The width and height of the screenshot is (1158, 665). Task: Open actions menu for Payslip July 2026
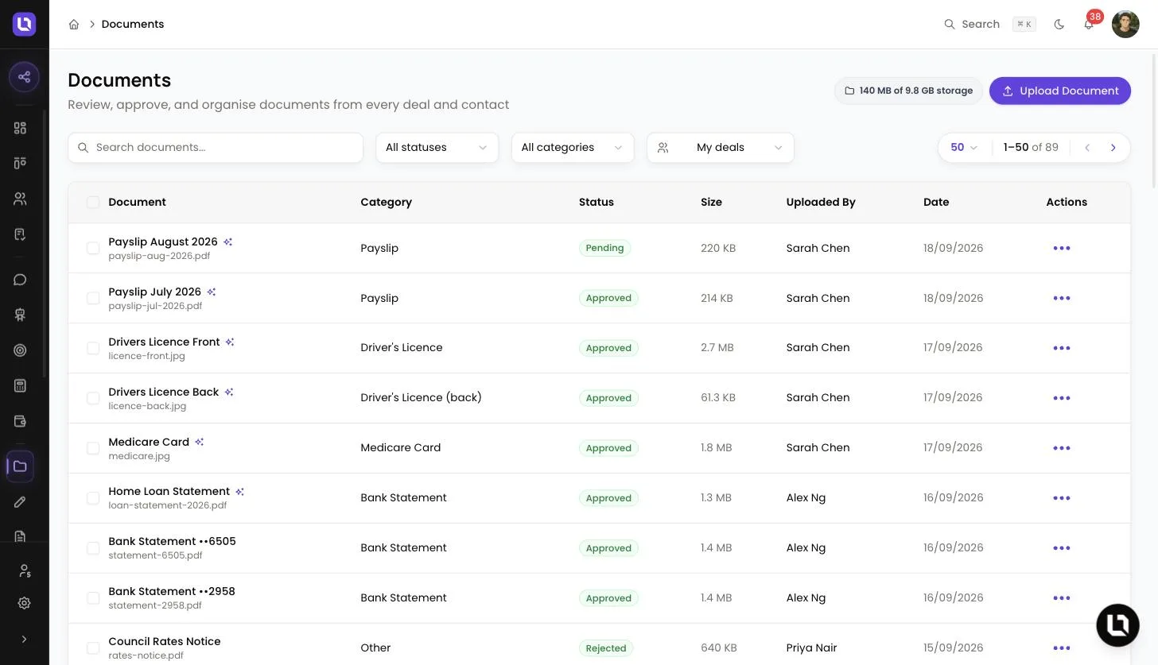(x=1062, y=298)
